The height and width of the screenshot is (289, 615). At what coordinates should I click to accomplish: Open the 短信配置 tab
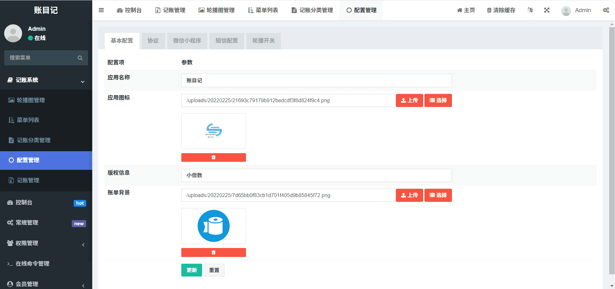(x=226, y=41)
